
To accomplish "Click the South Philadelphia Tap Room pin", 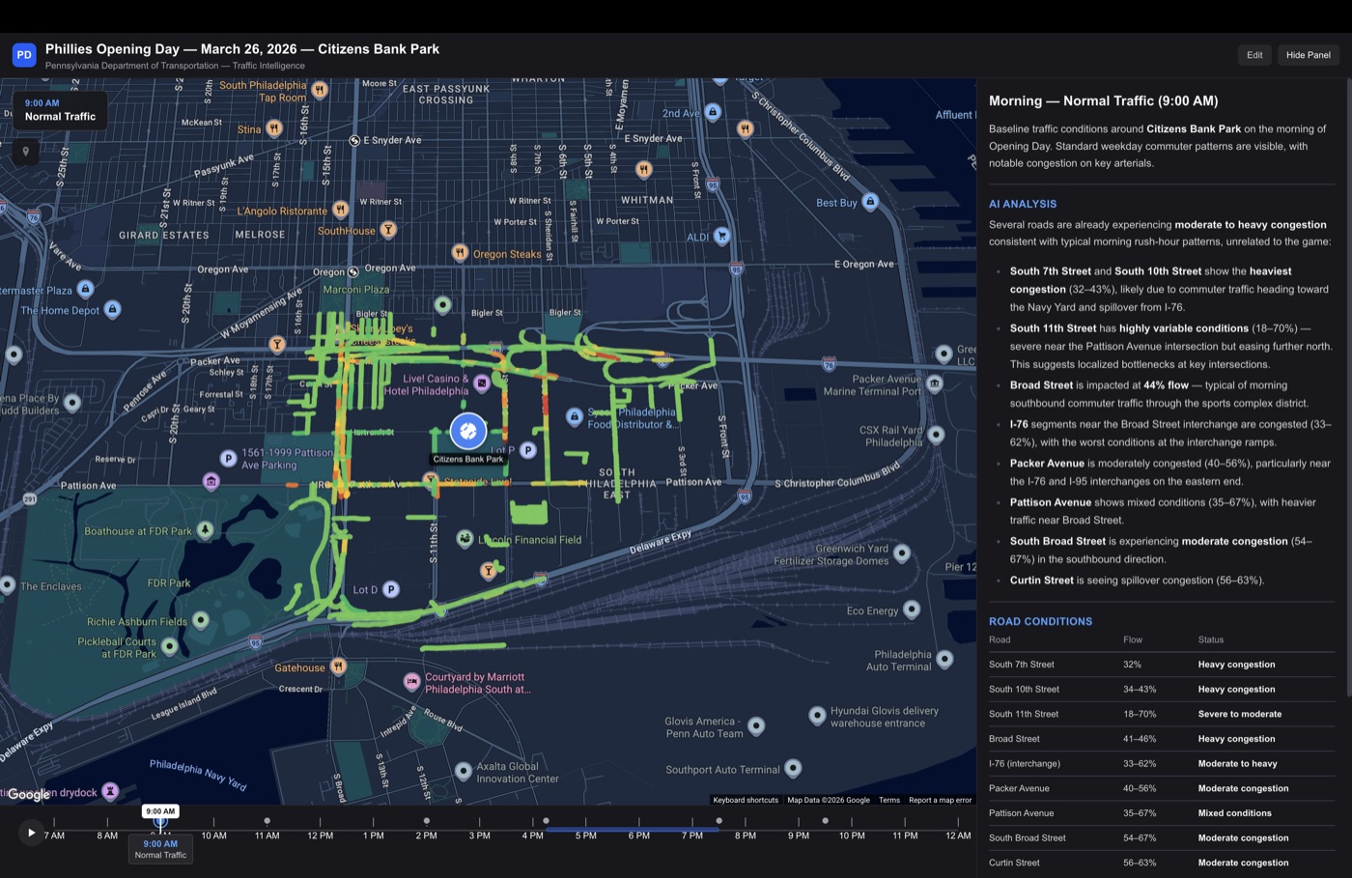I will click(x=319, y=90).
